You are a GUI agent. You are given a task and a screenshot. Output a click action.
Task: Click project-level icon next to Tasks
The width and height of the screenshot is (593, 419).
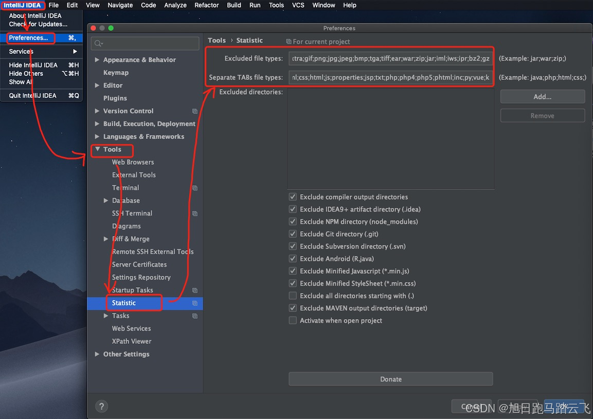click(x=195, y=316)
